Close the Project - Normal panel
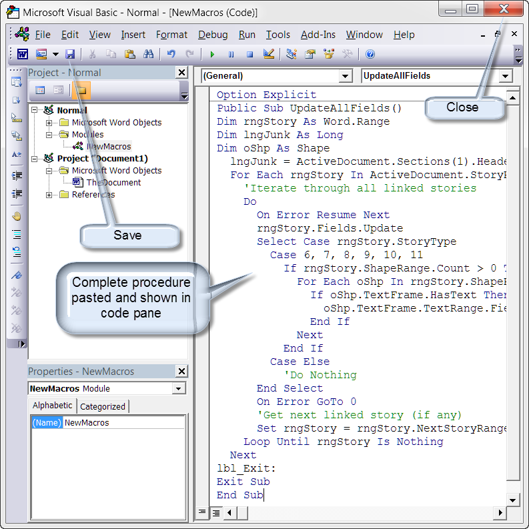 click(x=182, y=72)
